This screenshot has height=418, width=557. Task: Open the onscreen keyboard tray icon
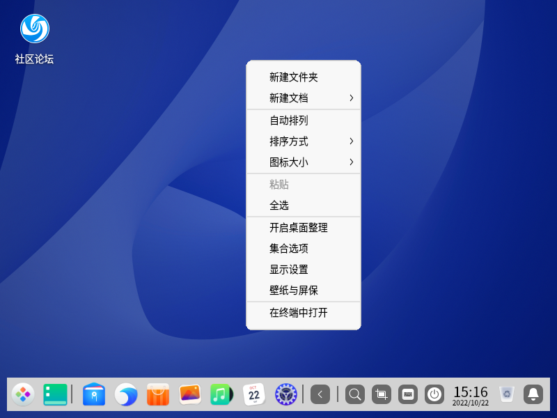tap(408, 394)
